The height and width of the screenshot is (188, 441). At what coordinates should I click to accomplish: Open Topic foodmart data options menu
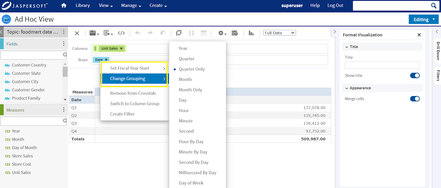tap(64, 32)
